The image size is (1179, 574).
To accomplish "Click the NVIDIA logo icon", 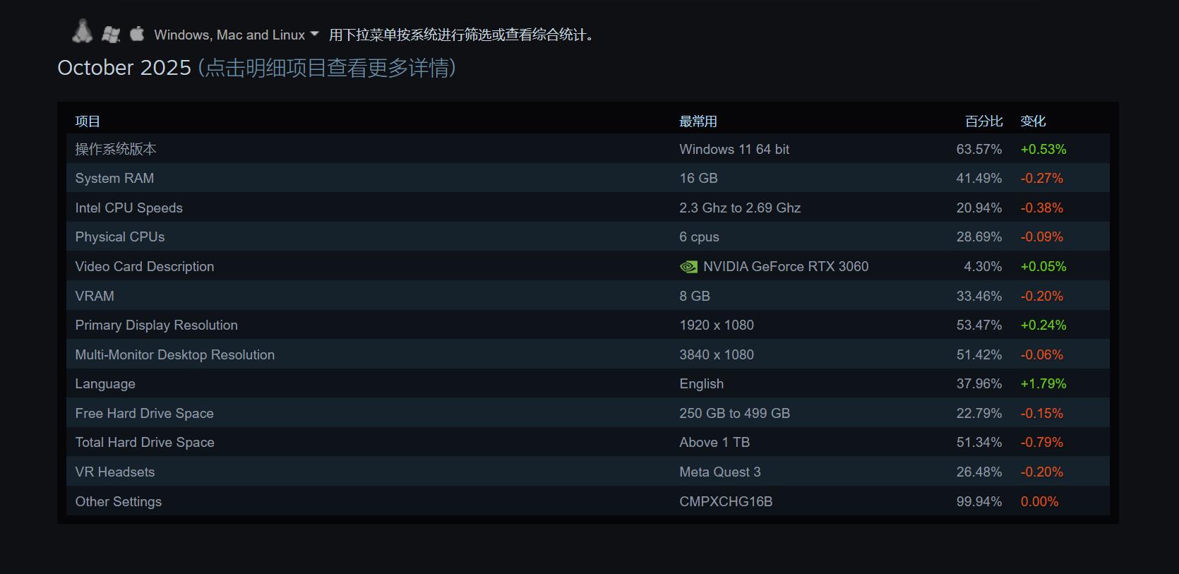I will [x=688, y=267].
